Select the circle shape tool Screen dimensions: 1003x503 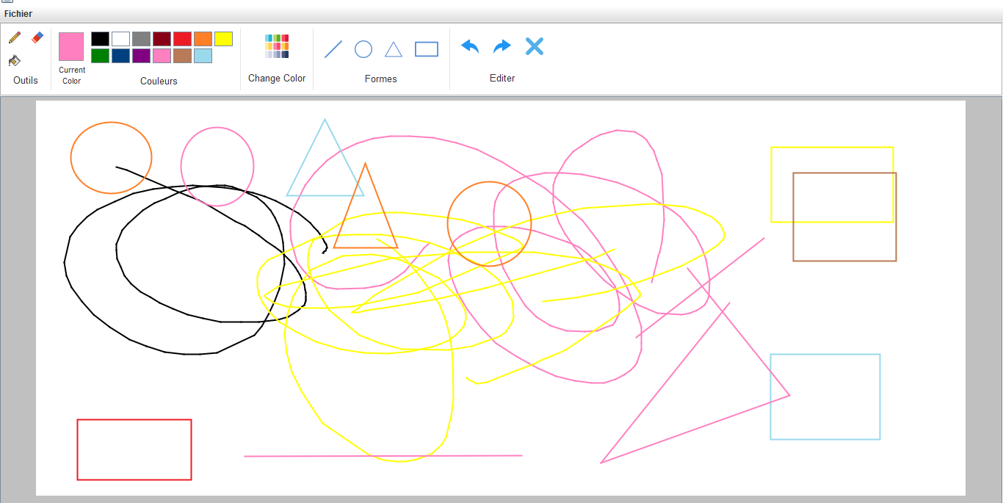tap(363, 48)
